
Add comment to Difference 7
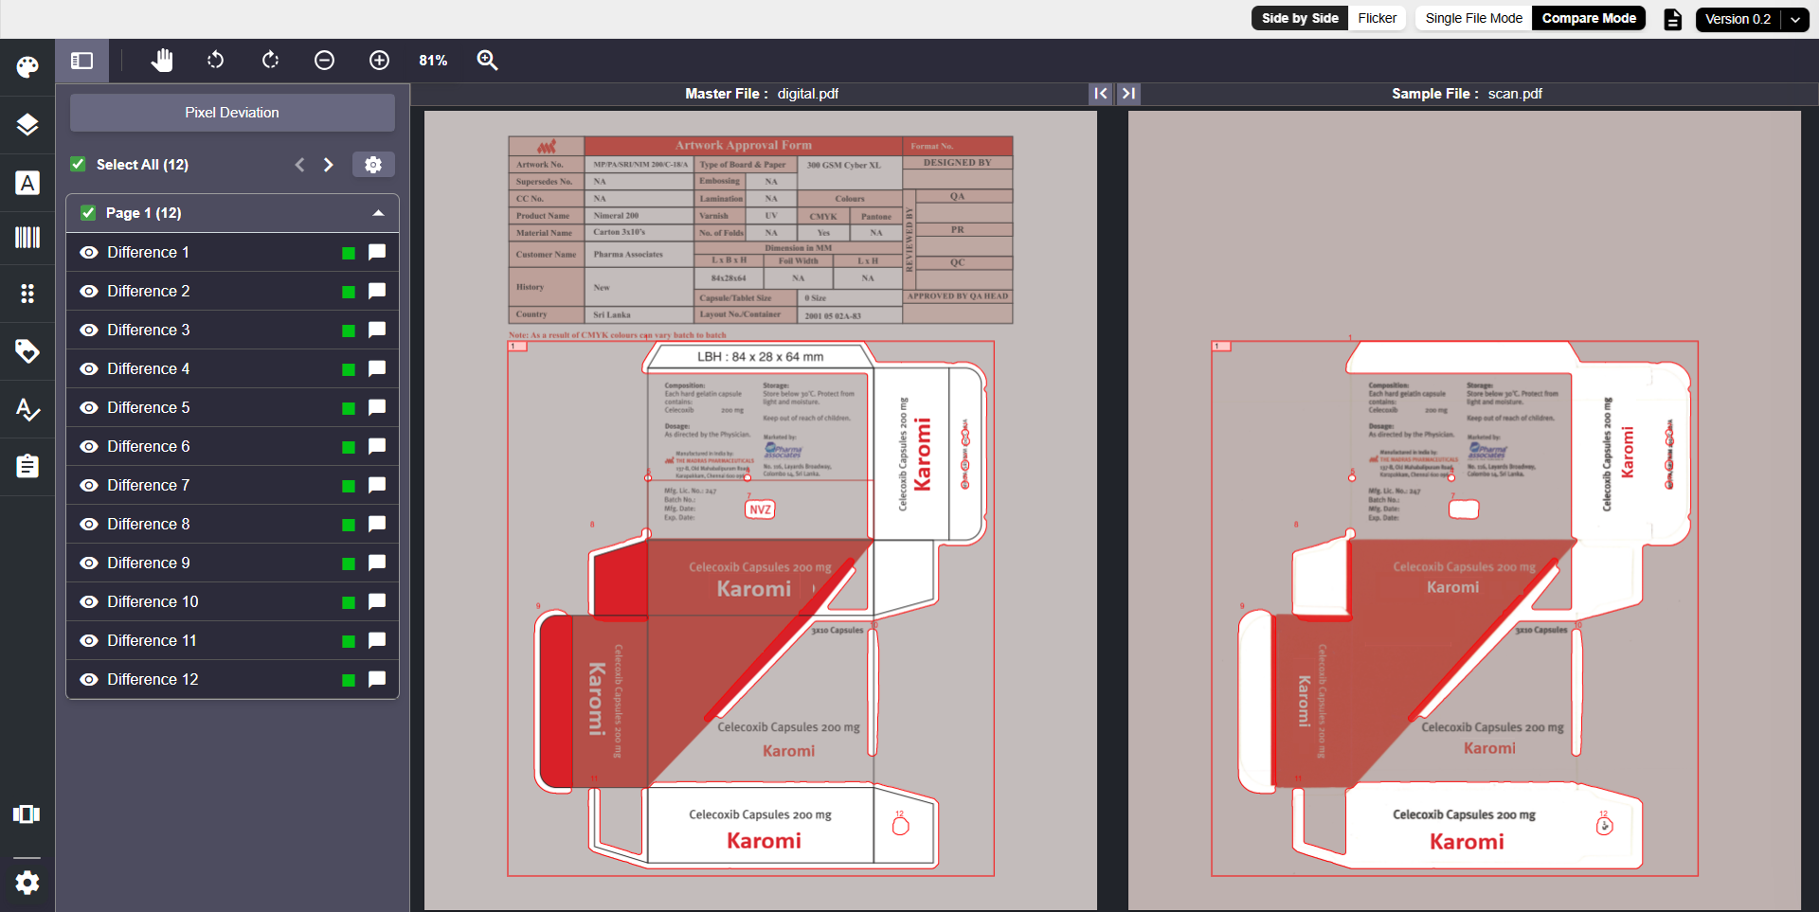coord(377,485)
